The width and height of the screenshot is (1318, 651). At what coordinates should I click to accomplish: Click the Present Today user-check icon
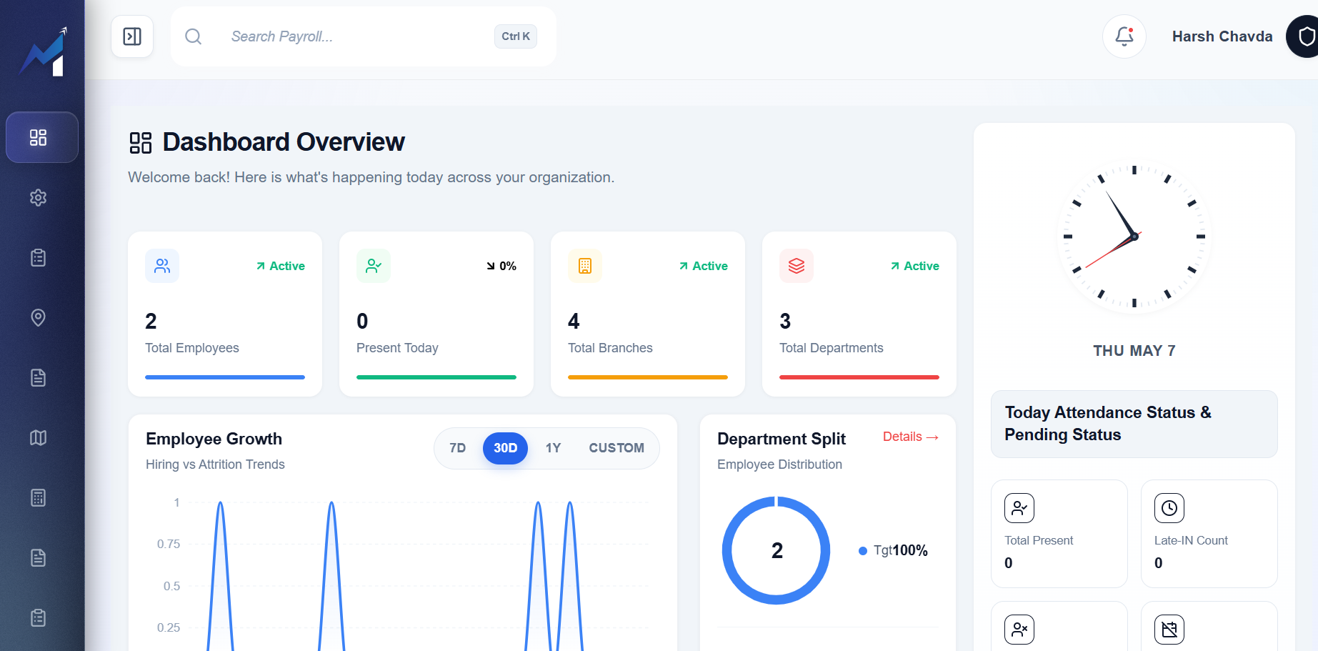point(374,266)
